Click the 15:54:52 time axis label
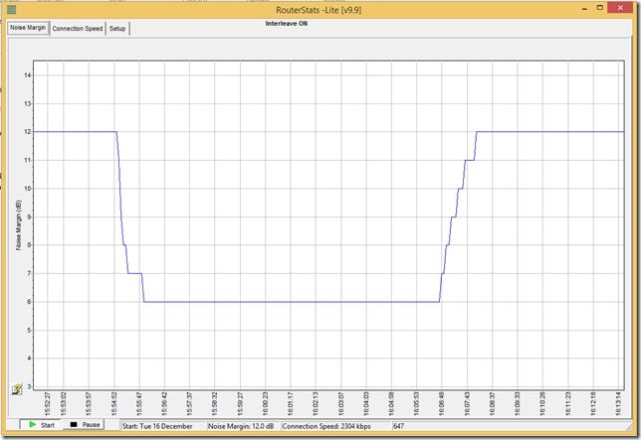The height and width of the screenshot is (440, 641). [114, 404]
